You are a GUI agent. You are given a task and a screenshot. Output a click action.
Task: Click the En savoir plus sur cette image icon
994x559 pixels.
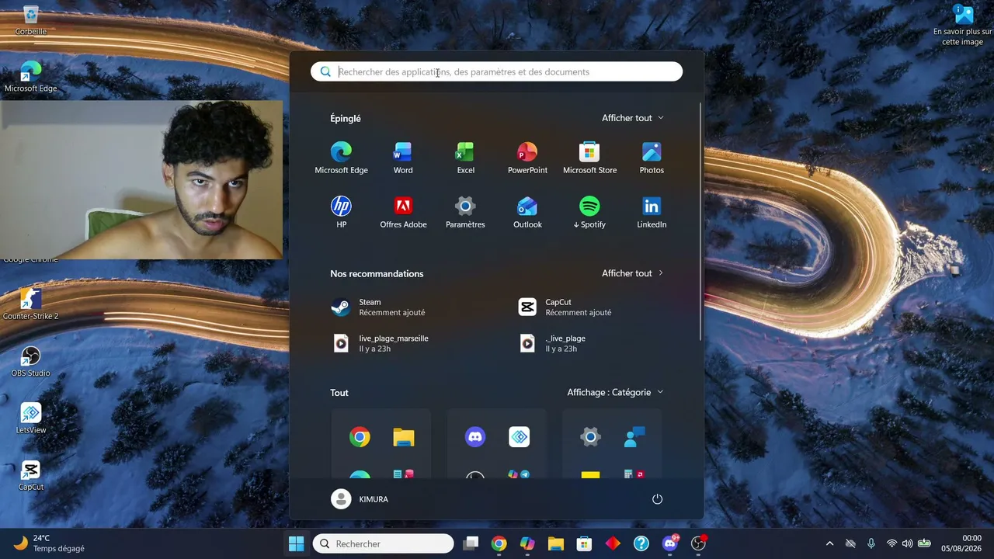tap(963, 25)
